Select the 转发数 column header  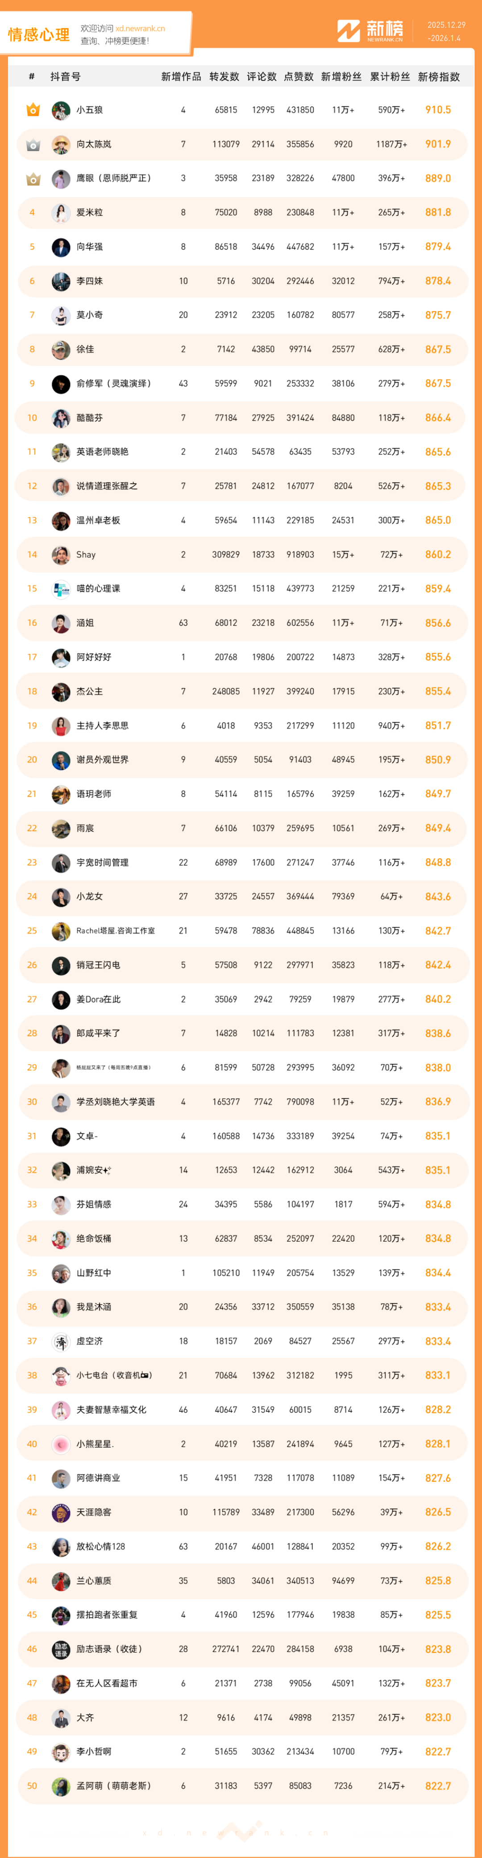click(224, 77)
